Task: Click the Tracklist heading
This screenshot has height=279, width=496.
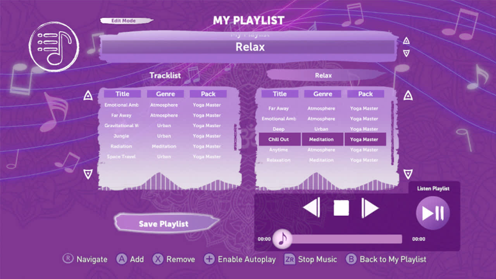Action: tap(165, 76)
